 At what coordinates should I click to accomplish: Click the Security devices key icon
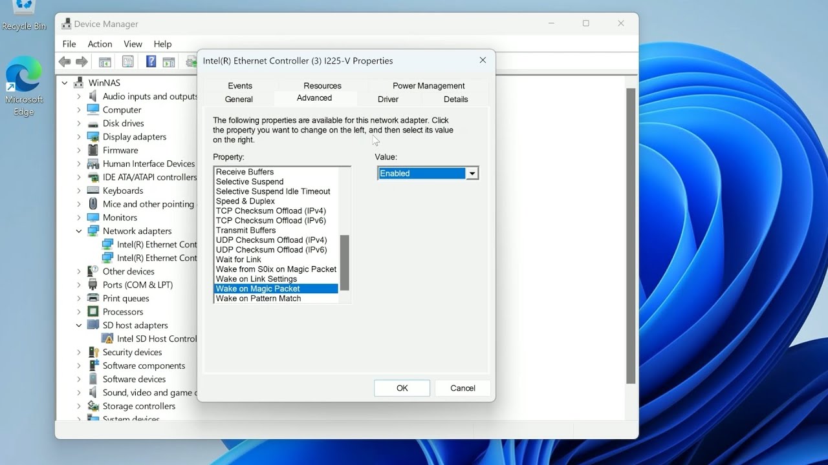coord(93,352)
